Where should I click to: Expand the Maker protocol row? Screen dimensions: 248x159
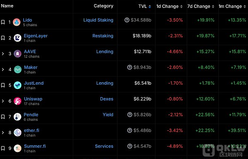[3, 69]
